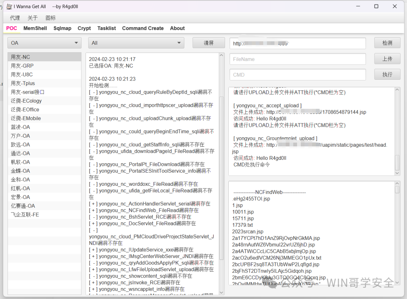Click the FileName input field
This screenshot has height=299, width=407.
298,59
